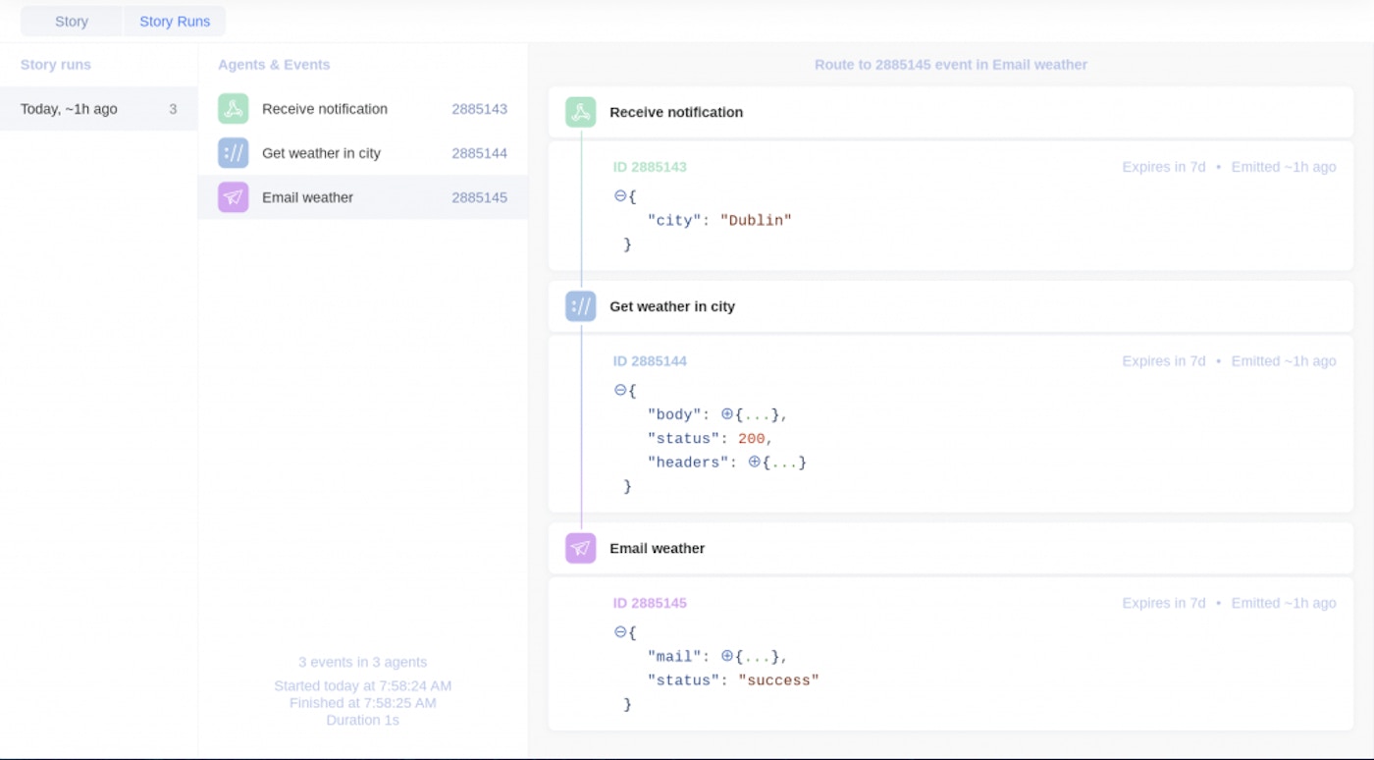The image size is (1374, 760).
Task: Click purple paper-plane icon beside Email weather in list
Action: tap(233, 197)
